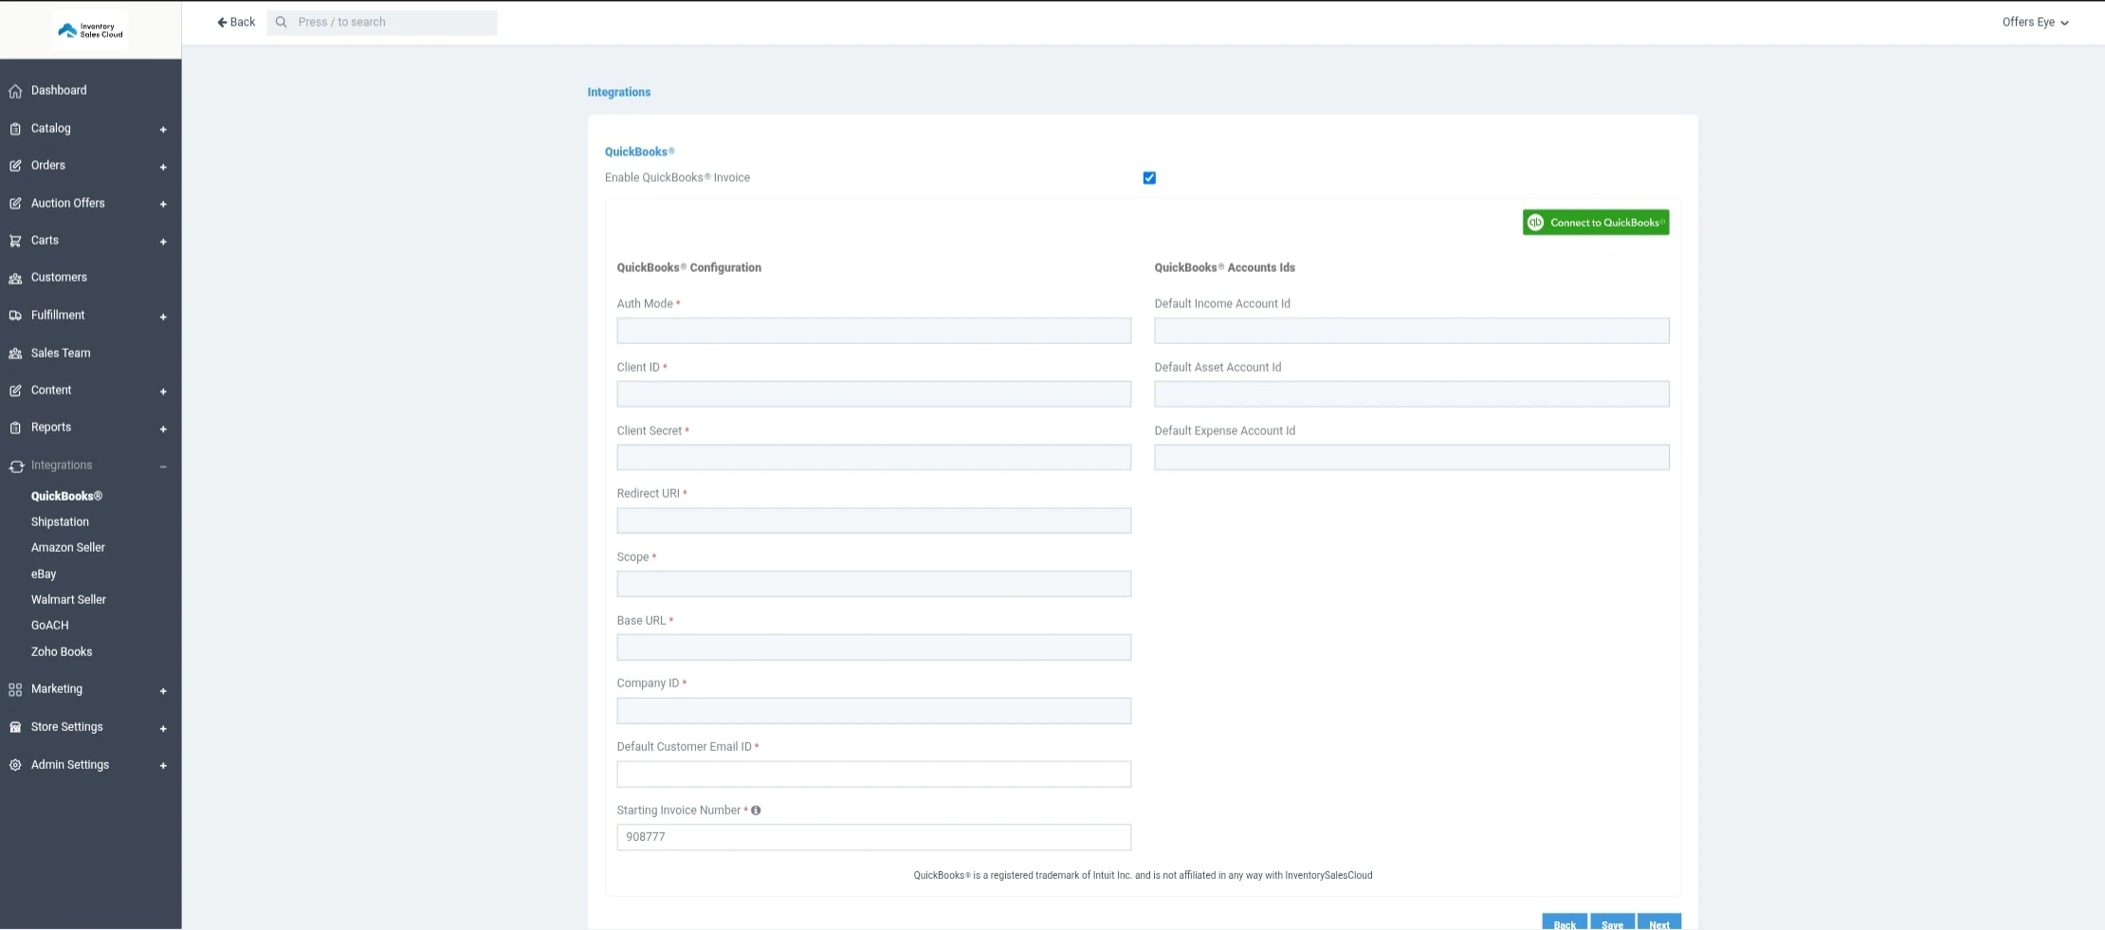2105x930 pixels.
Task: Click the Reports clipboard icon
Action: tap(15, 429)
